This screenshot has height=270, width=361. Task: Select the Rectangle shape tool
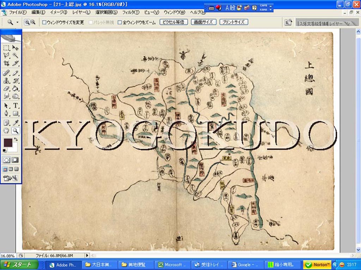point(16,113)
